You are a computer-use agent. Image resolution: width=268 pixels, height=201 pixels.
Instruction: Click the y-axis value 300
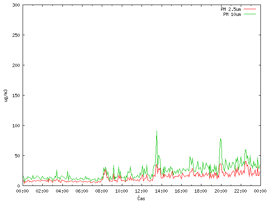pos(16,5)
